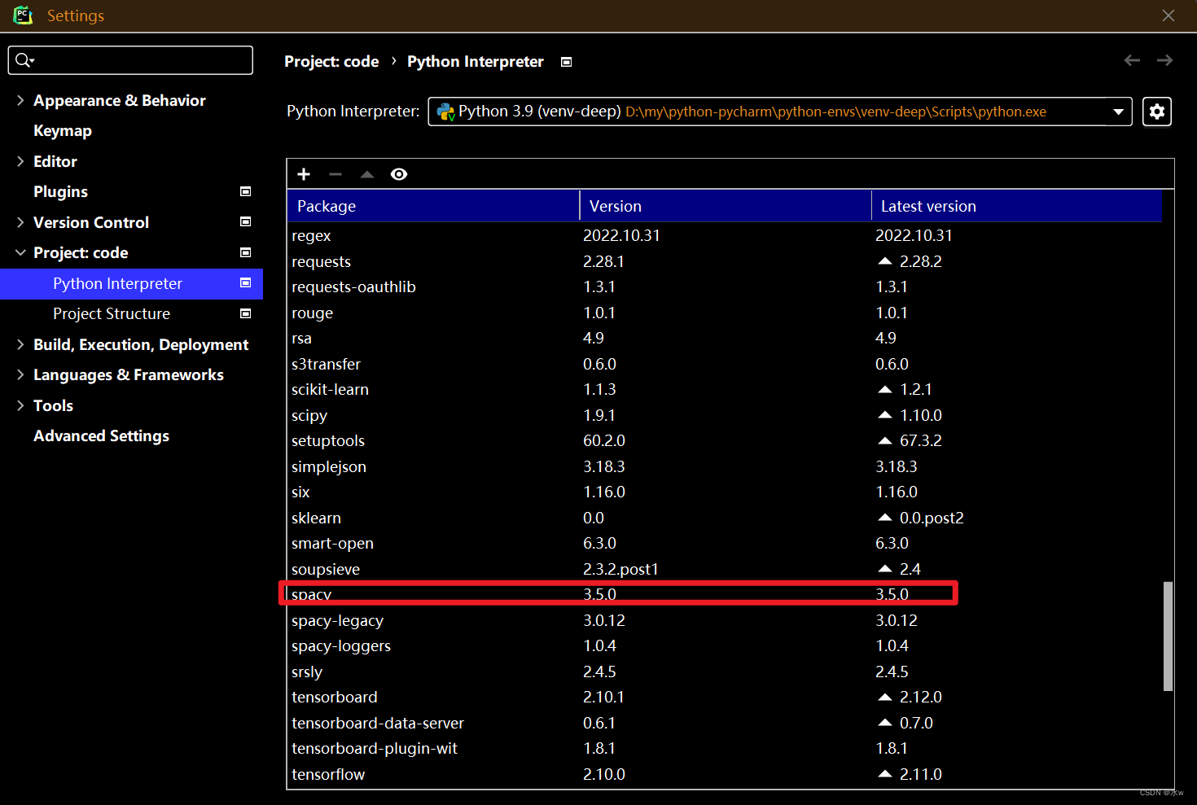Image resolution: width=1197 pixels, height=805 pixels.
Task: Click the Project: code breadcrumb
Action: click(331, 61)
